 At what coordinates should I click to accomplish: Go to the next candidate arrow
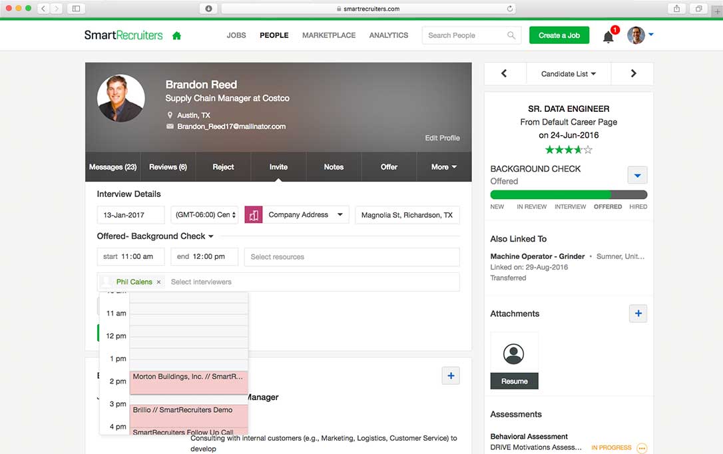pyautogui.click(x=633, y=74)
